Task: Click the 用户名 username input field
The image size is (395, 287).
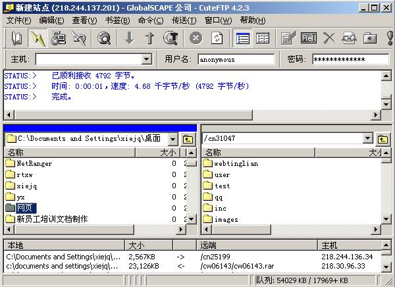Action: click(x=236, y=59)
